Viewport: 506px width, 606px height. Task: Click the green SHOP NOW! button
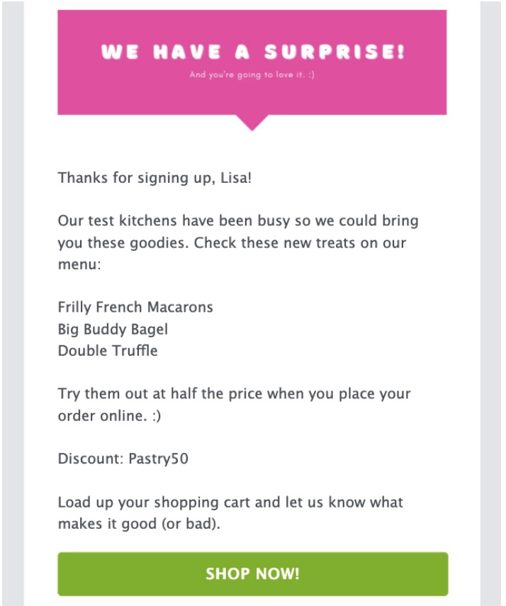252,573
